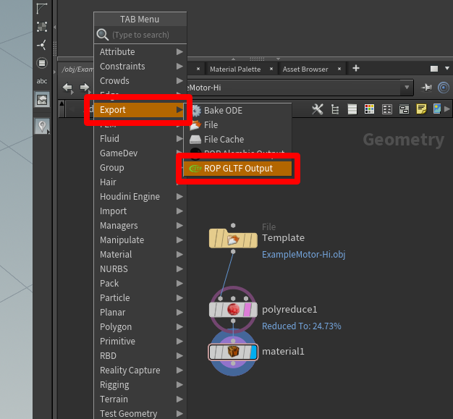Click the File Cache disk icon

195,140
